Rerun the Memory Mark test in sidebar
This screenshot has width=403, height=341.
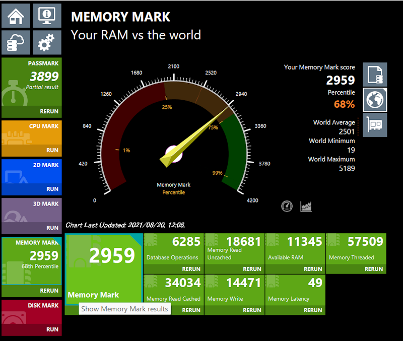tap(49, 290)
